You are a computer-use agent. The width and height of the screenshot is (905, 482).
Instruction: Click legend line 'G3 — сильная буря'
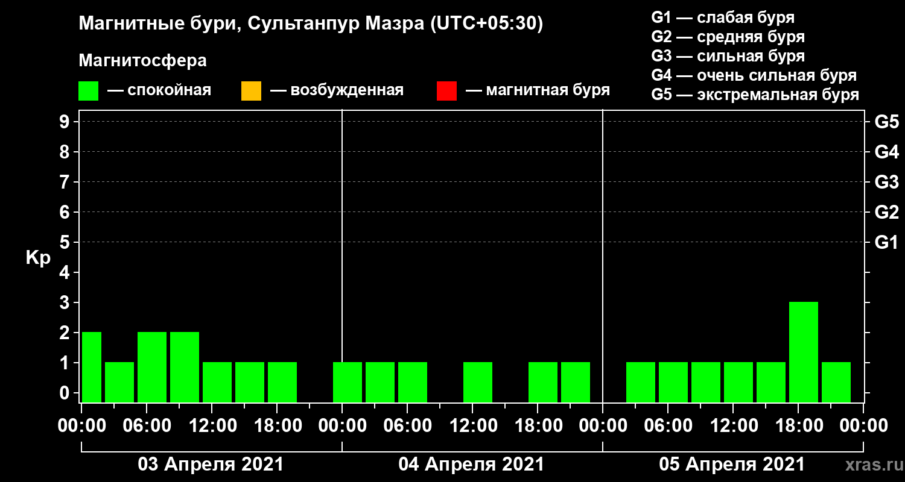coord(728,56)
